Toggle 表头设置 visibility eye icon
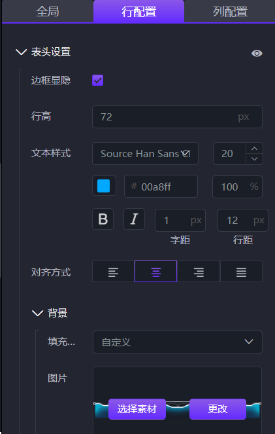 click(x=257, y=53)
